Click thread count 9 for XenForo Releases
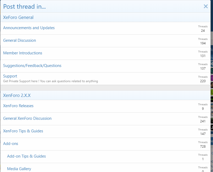 203,109
